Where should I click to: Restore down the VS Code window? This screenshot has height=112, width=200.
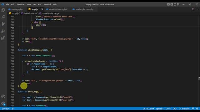190,4
